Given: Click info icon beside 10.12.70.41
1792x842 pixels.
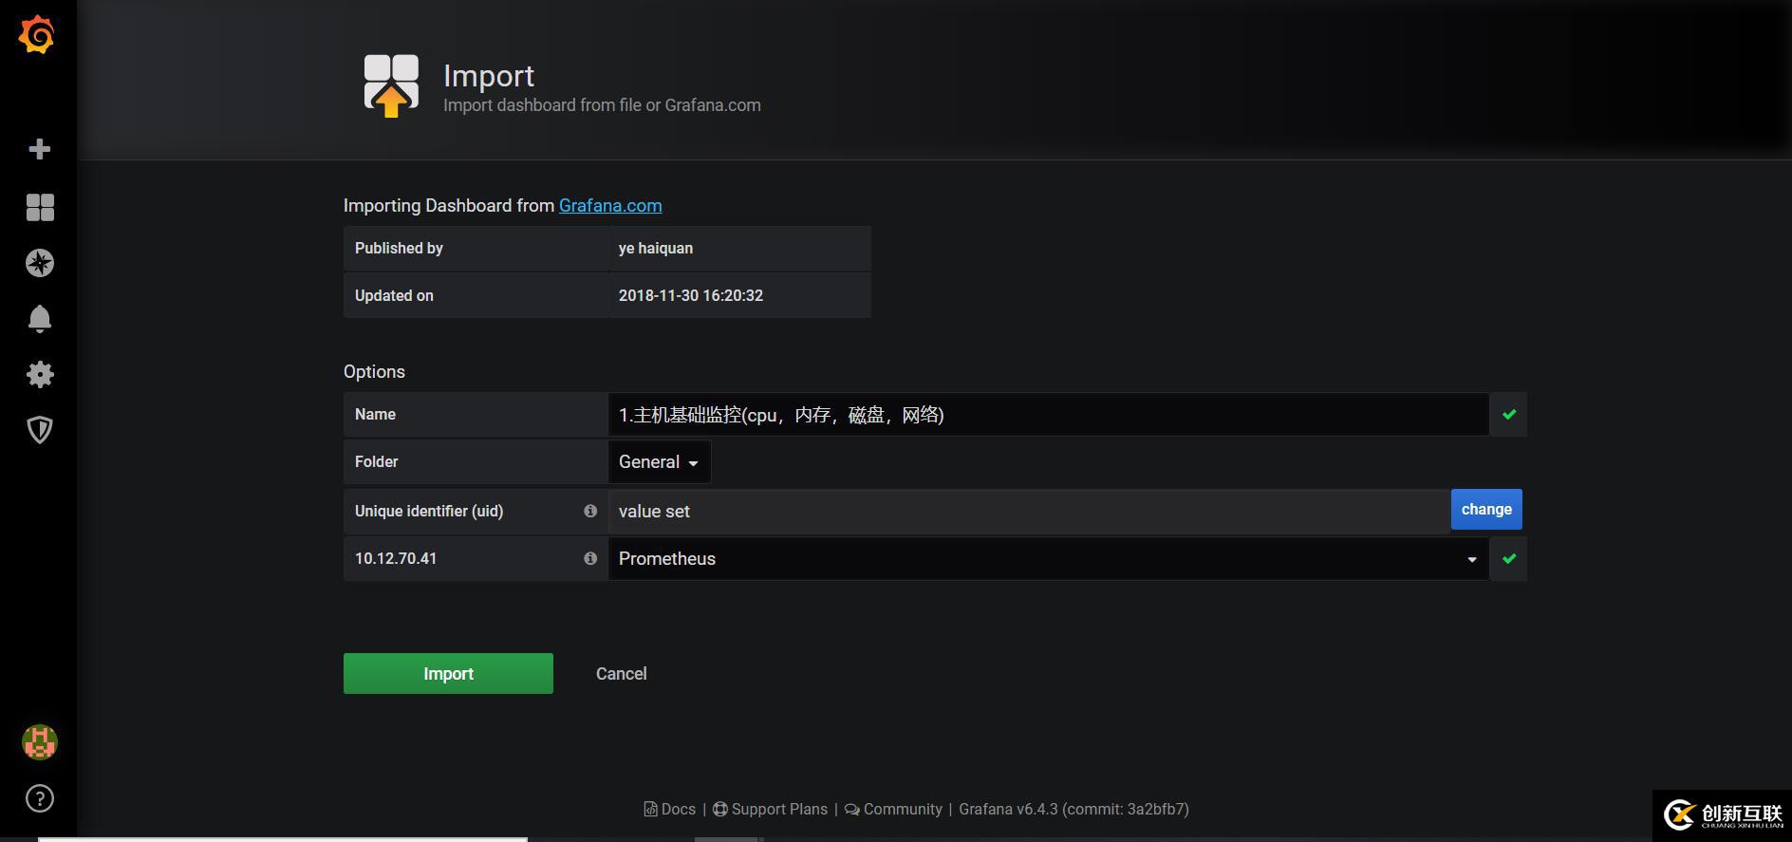Looking at the screenshot, I should coord(590,558).
